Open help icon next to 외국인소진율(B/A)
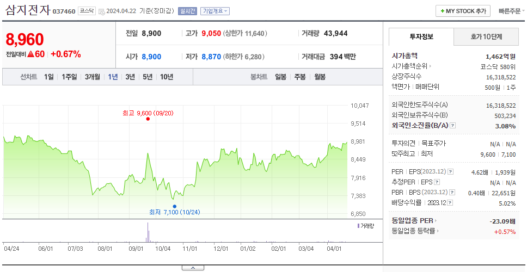 click(x=453, y=126)
